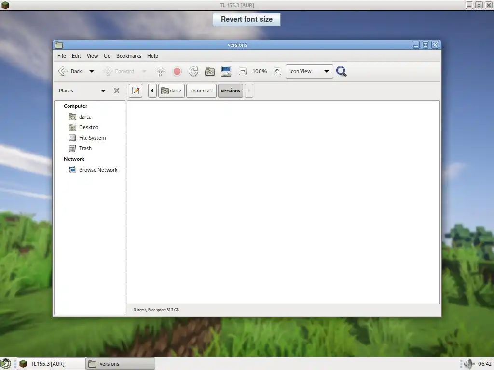
Task: Click the right path scroll arrow
Action: tap(249, 91)
